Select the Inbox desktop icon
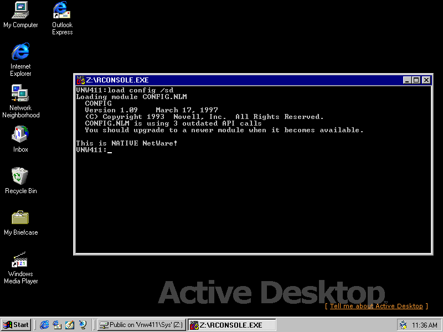This screenshot has width=443, height=332. click(x=20, y=139)
